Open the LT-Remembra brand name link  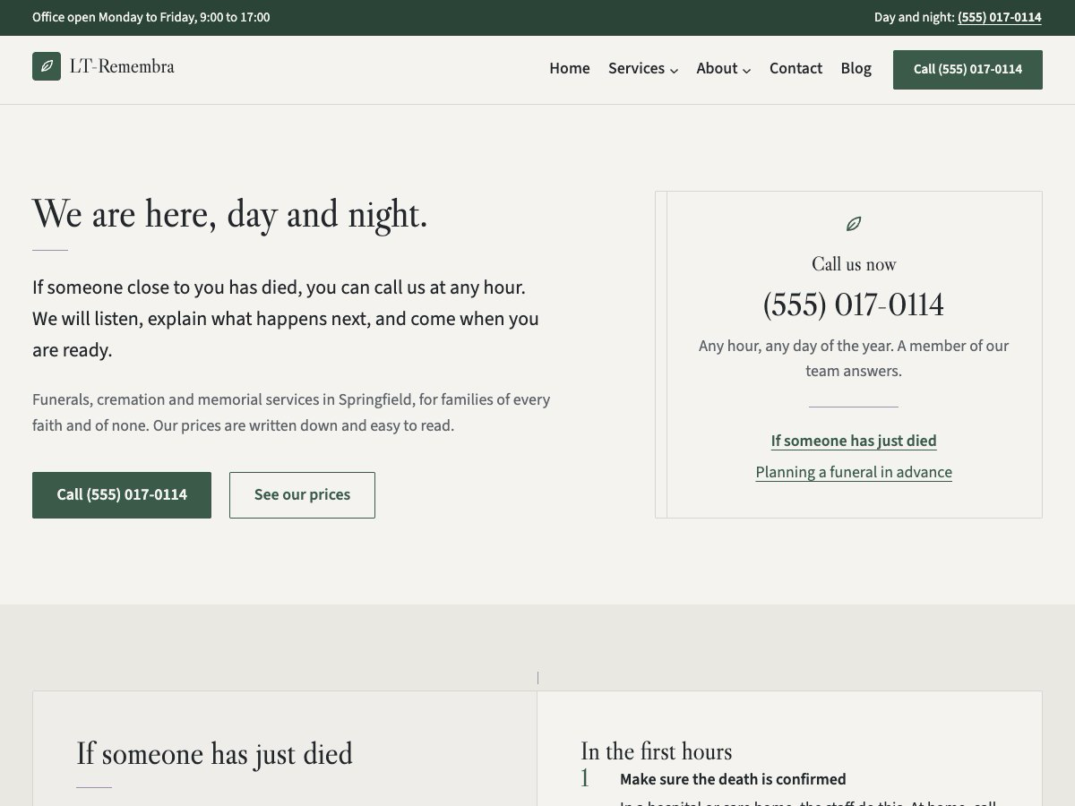point(122,66)
